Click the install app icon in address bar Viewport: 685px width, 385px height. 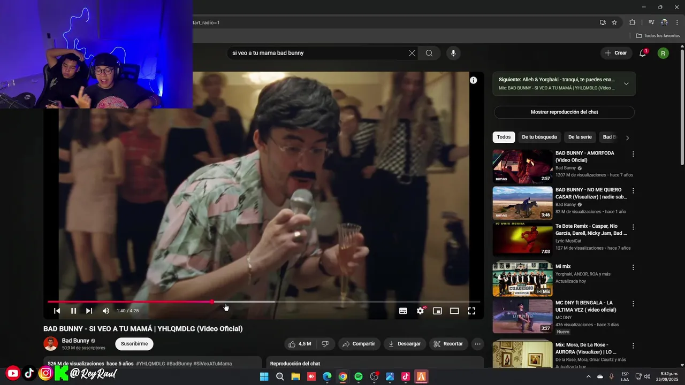[603, 22]
